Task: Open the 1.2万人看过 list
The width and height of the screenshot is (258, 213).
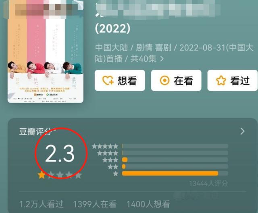Action: point(41,204)
